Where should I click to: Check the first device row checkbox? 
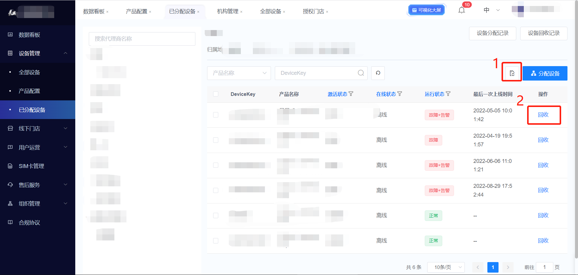coord(216,115)
